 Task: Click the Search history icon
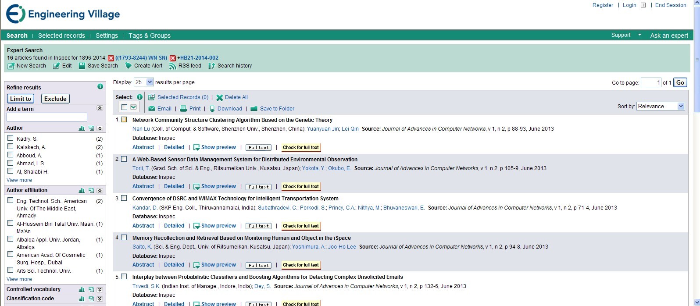(x=211, y=66)
